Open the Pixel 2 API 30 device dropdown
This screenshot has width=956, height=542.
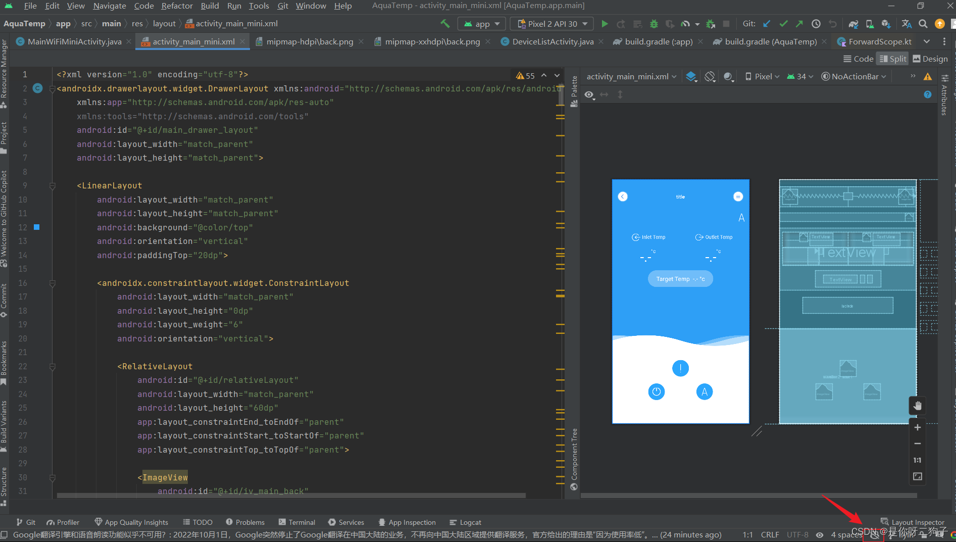pos(551,23)
